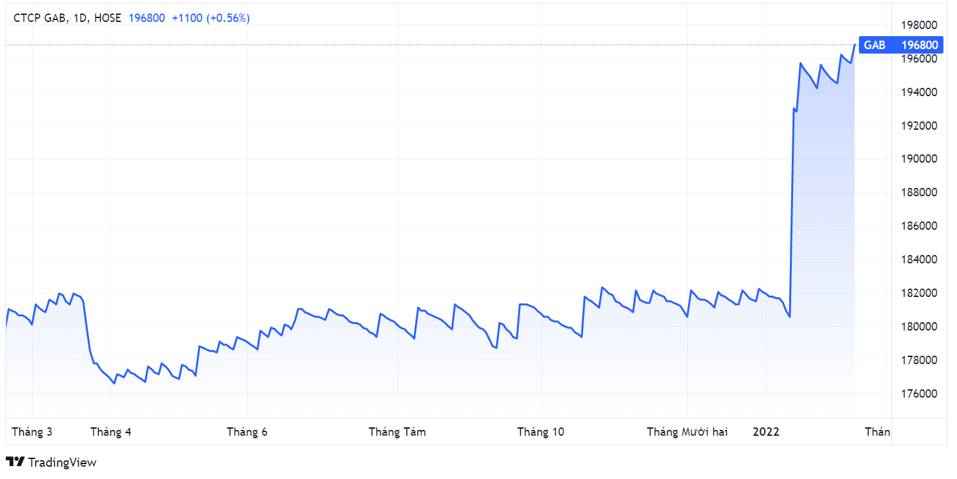Click the 198000 price axis label
This screenshot has width=957, height=479.
click(919, 25)
